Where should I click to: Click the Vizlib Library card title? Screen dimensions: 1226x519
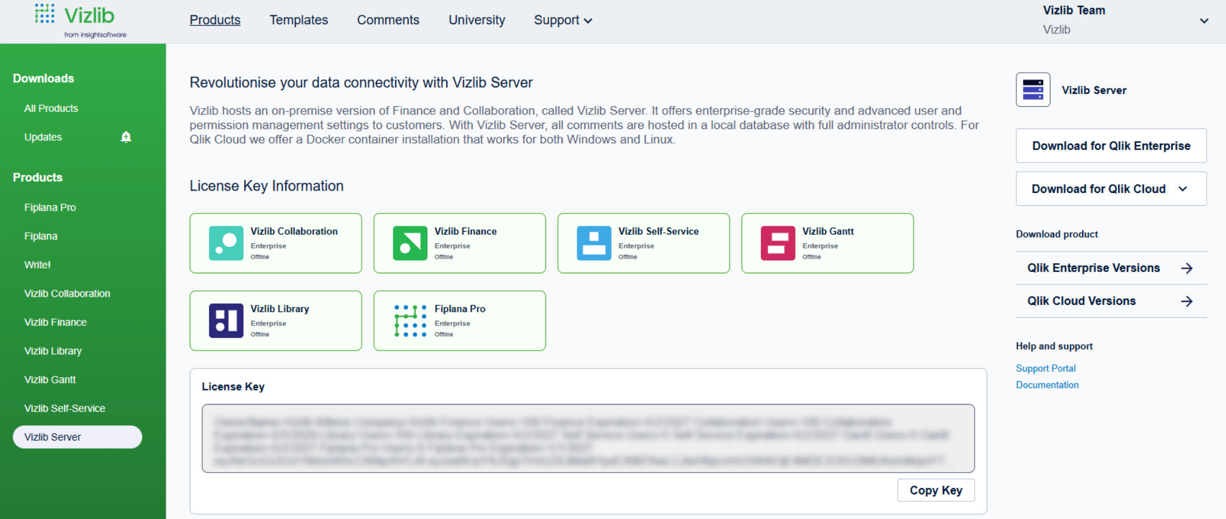coord(279,309)
